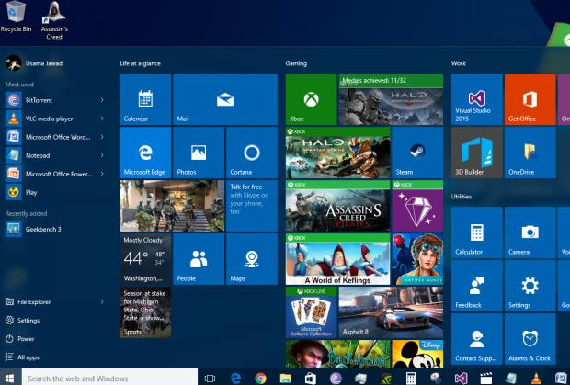Expand File Explorer submenu arrow
570x385 pixels.
click(x=102, y=301)
